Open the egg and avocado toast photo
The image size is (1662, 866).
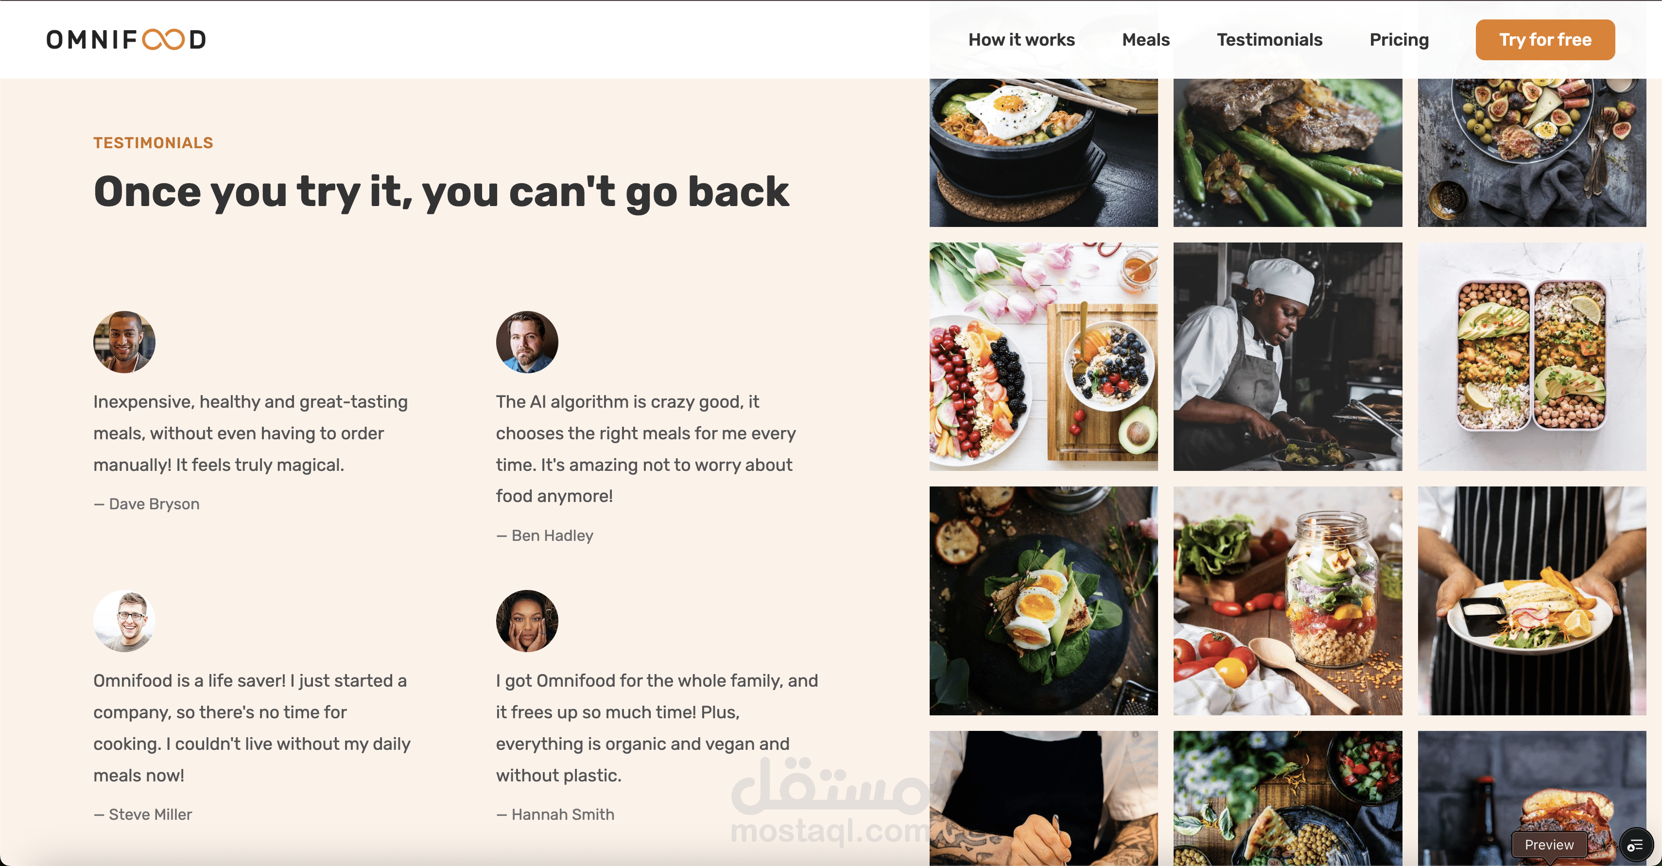(x=1043, y=601)
